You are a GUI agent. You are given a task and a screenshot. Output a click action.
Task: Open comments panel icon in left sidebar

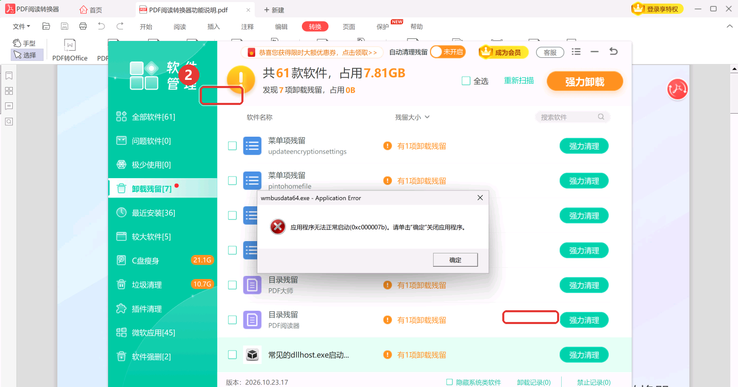point(9,106)
